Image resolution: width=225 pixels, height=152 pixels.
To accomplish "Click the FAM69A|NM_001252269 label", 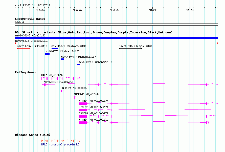I will click(x=94, y=107).
